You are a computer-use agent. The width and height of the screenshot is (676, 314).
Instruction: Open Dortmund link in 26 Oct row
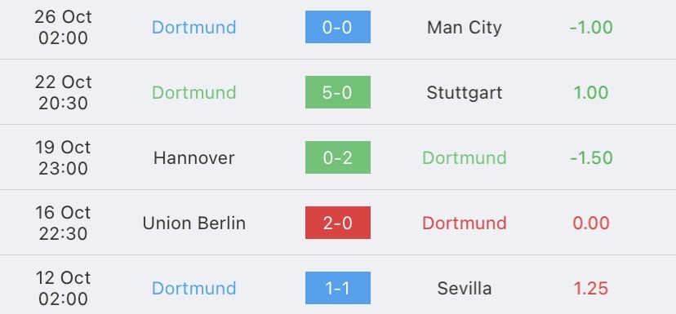[194, 28]
